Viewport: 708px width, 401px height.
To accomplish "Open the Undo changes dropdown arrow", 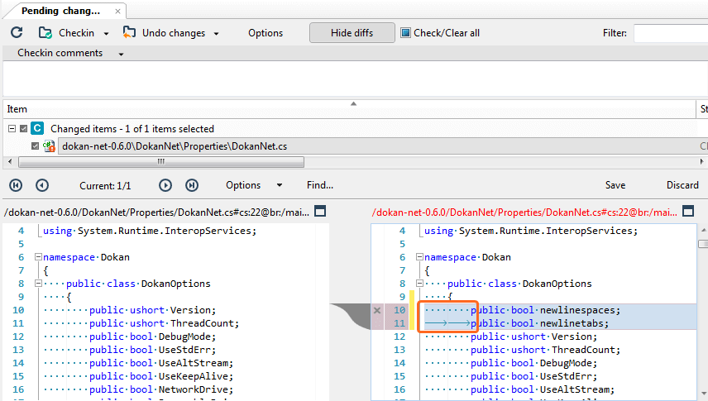I will point(216,33).
